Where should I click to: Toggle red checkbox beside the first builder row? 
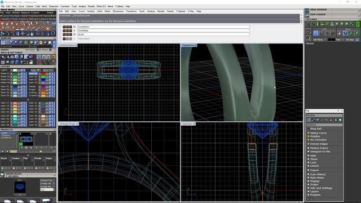pos(64,27)
